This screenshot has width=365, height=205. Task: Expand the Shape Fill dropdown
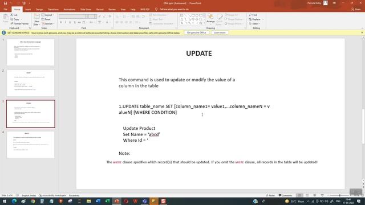[x=232, y=15]
